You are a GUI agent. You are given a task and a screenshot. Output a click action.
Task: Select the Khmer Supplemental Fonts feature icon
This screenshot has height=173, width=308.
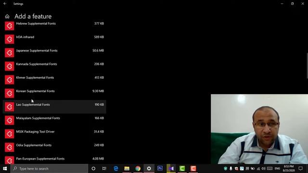click(10, 80)
